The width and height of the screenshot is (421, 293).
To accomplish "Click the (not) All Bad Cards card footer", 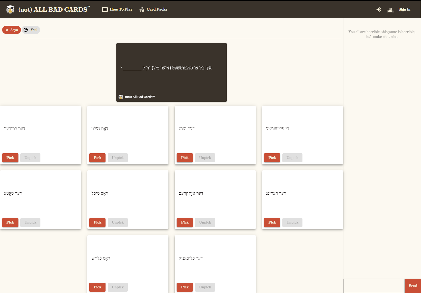I will (x=137, y=97).
